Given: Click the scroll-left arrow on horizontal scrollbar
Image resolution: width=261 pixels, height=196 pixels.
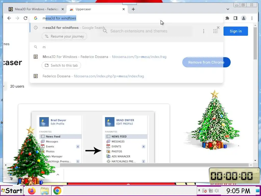Looking at the screenshot, I should point(6,165).
